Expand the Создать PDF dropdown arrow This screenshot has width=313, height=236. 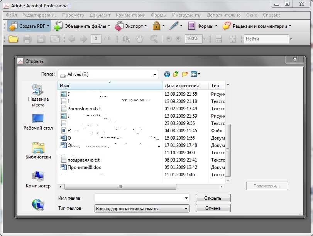(x=48, y=26)
